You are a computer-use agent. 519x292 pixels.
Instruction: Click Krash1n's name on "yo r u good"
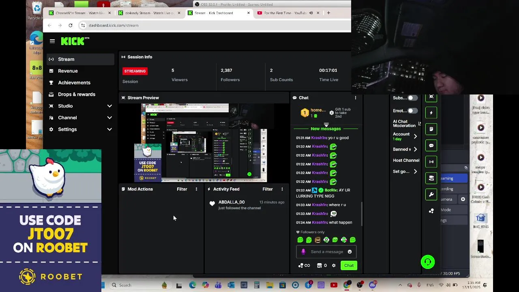[320, 138]
